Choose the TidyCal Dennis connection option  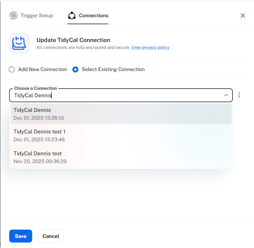121,114
